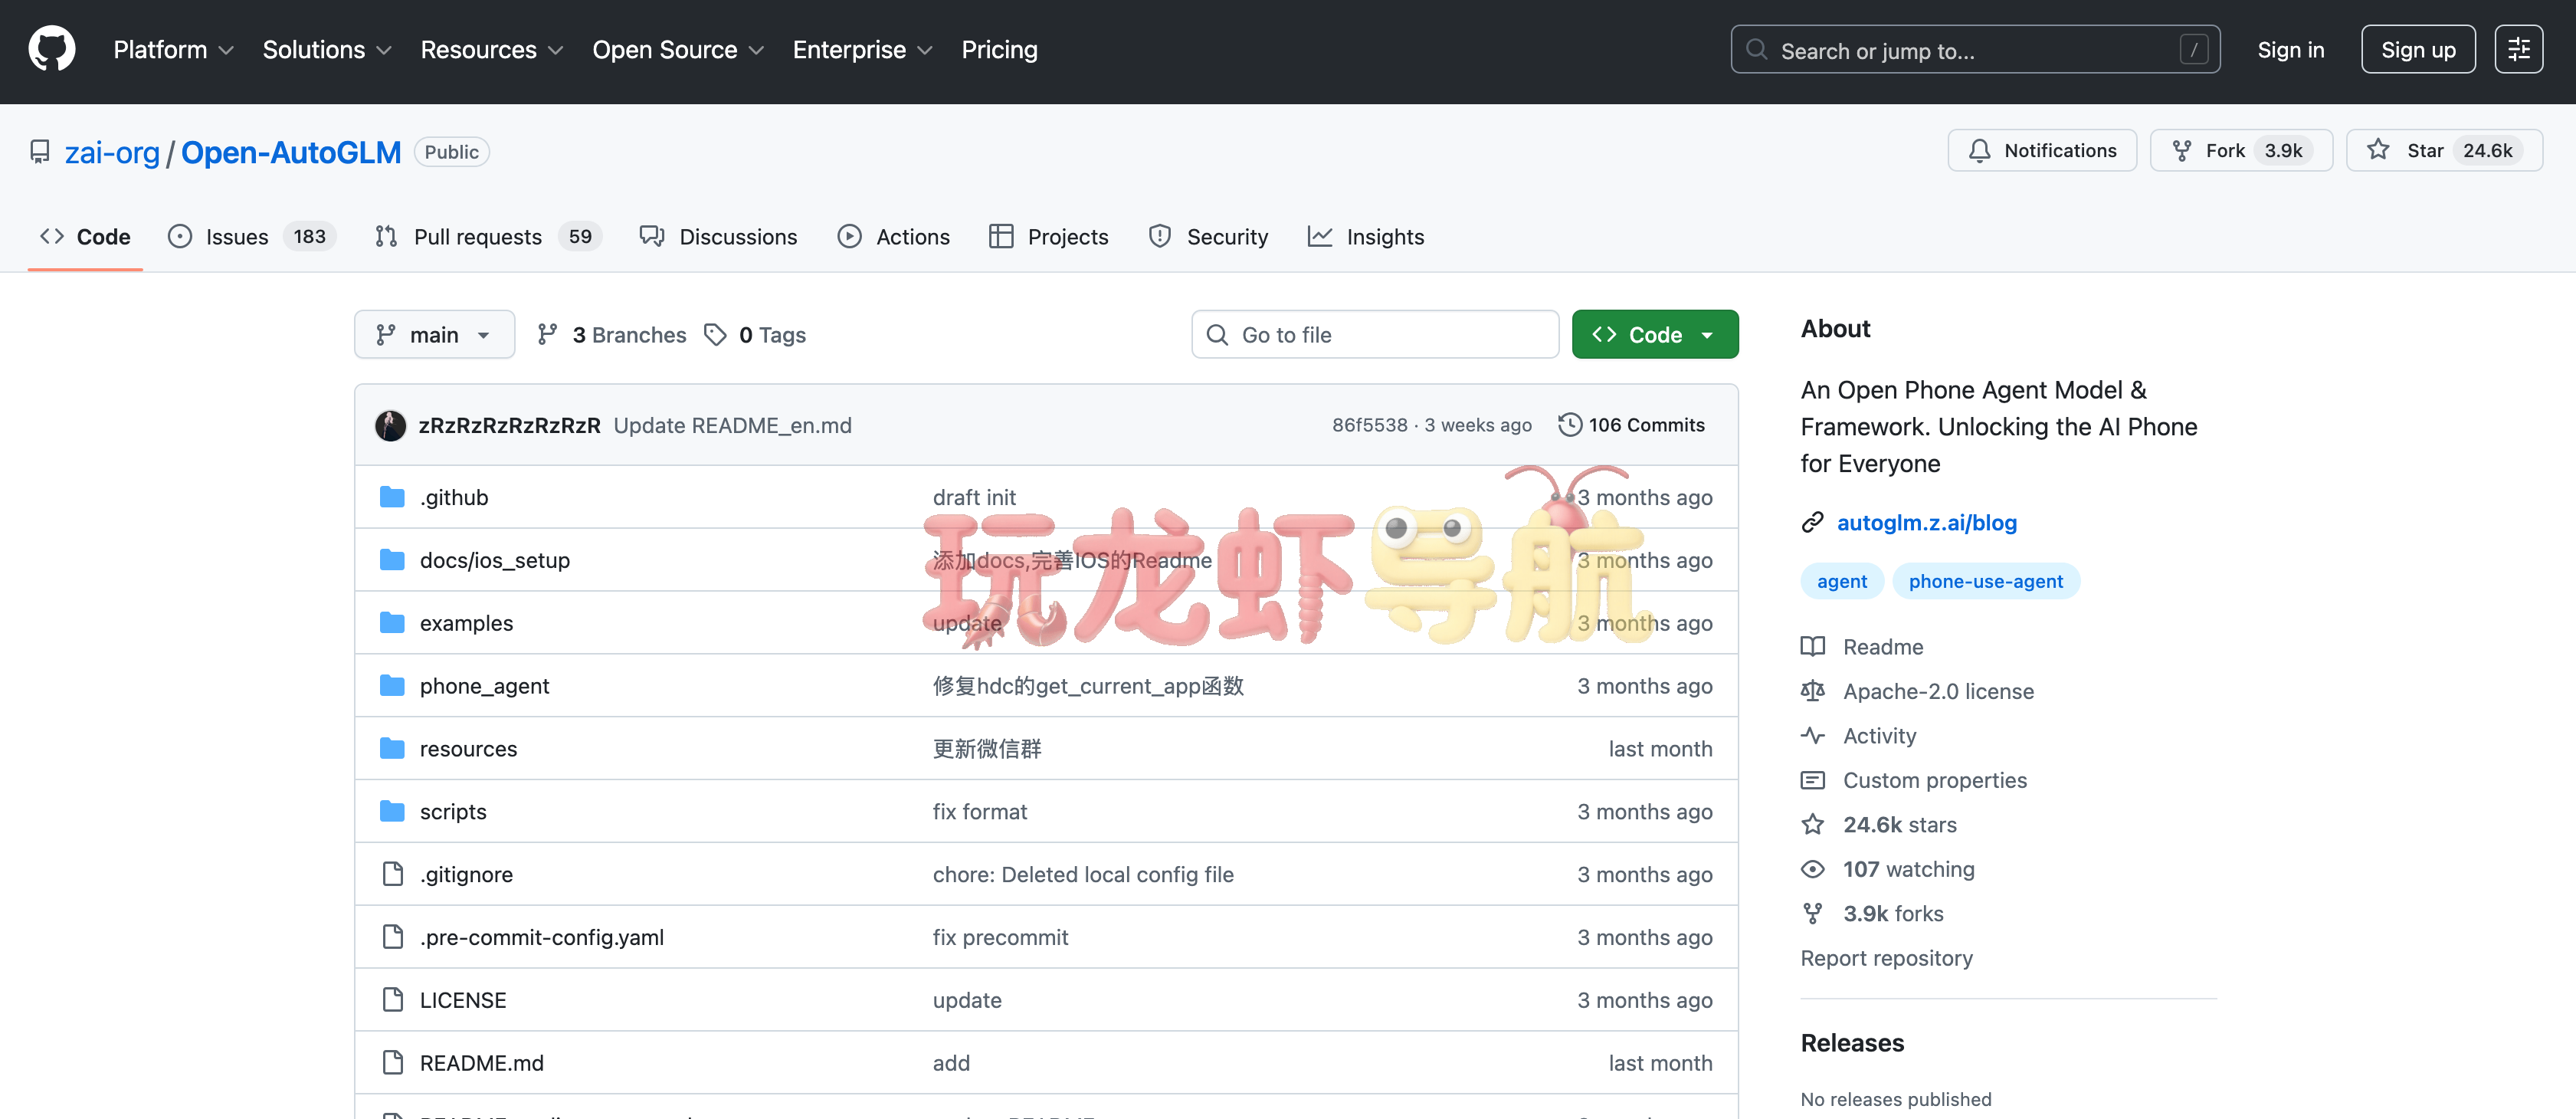Click the repository icon before zai-org
Screen dimensions: 2576x1119
point(40,152)
